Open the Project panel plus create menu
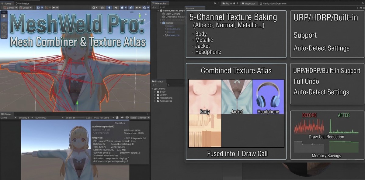This screenshot has height=180, width=365. 154,85
